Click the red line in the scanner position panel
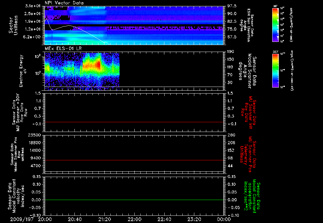Viewport: 323px width, 223px height. 134,160
